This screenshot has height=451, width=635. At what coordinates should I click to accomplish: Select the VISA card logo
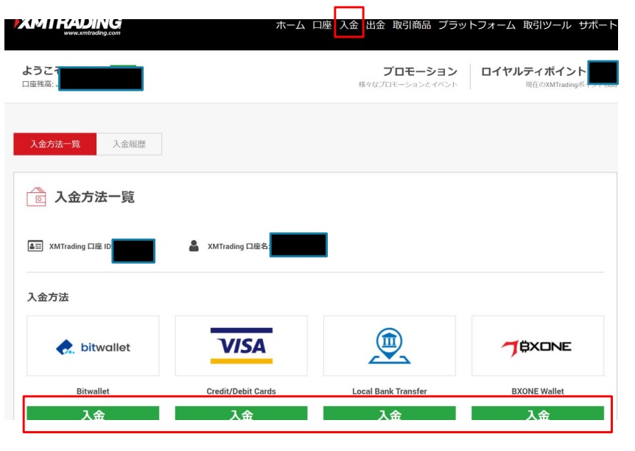(242, 346)
